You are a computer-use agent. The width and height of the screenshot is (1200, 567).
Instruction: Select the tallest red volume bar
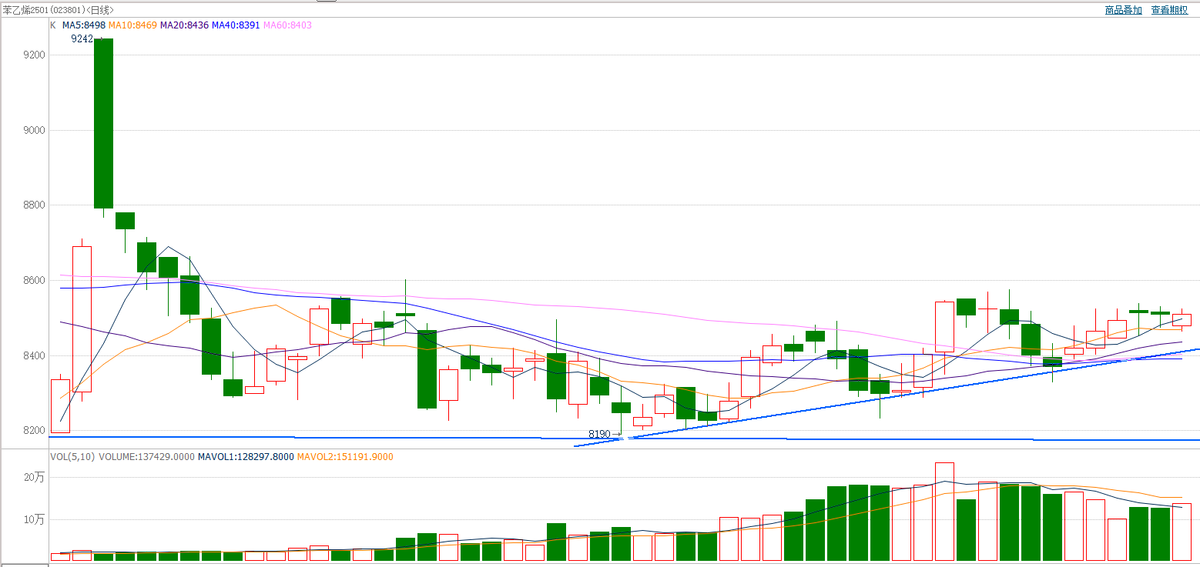(944, 512)
